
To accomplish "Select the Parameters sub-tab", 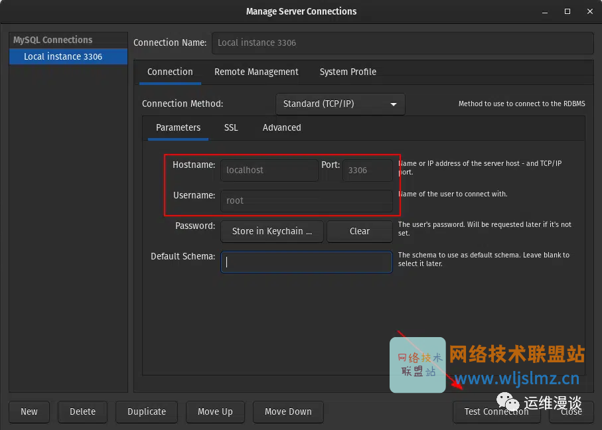I will (178, 127).
